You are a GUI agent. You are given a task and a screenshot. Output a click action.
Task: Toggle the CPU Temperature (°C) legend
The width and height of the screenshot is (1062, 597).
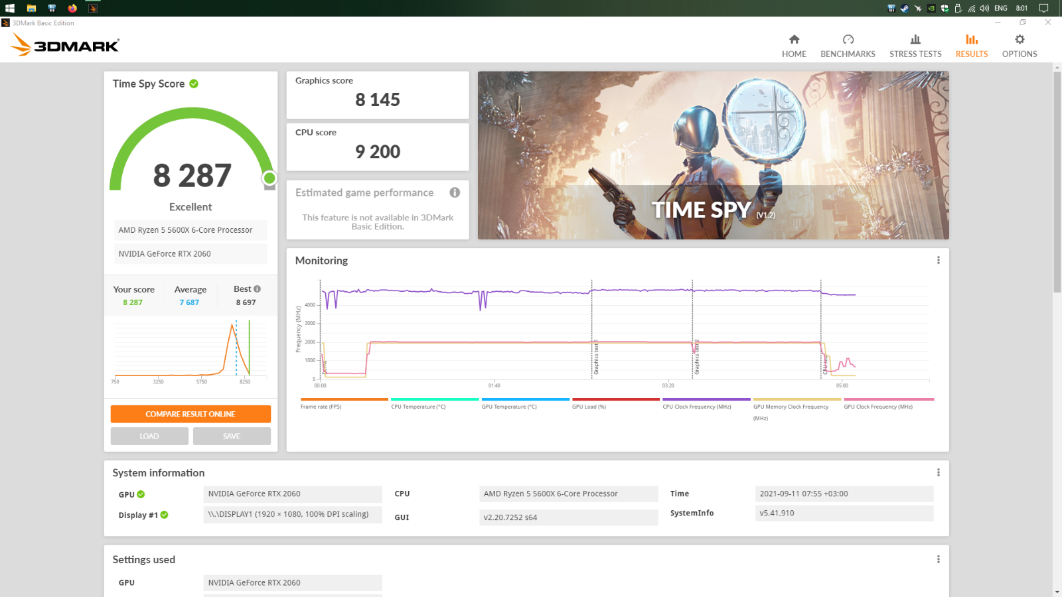435,404
